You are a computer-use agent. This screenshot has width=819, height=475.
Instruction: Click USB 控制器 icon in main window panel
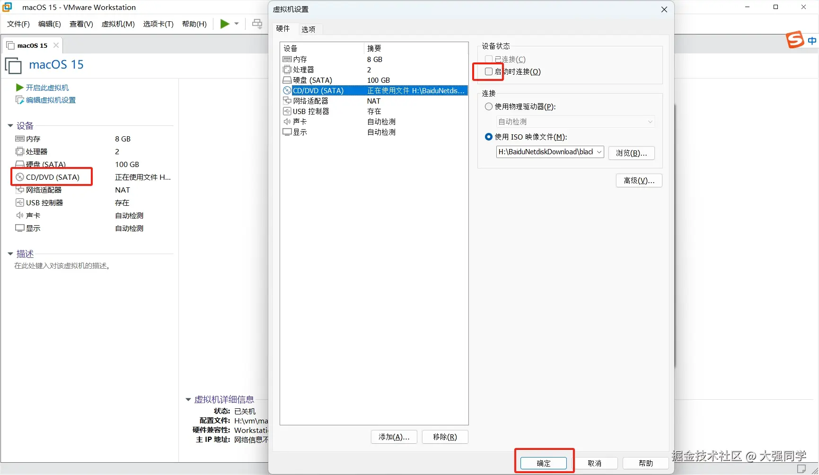pos(20,202)
